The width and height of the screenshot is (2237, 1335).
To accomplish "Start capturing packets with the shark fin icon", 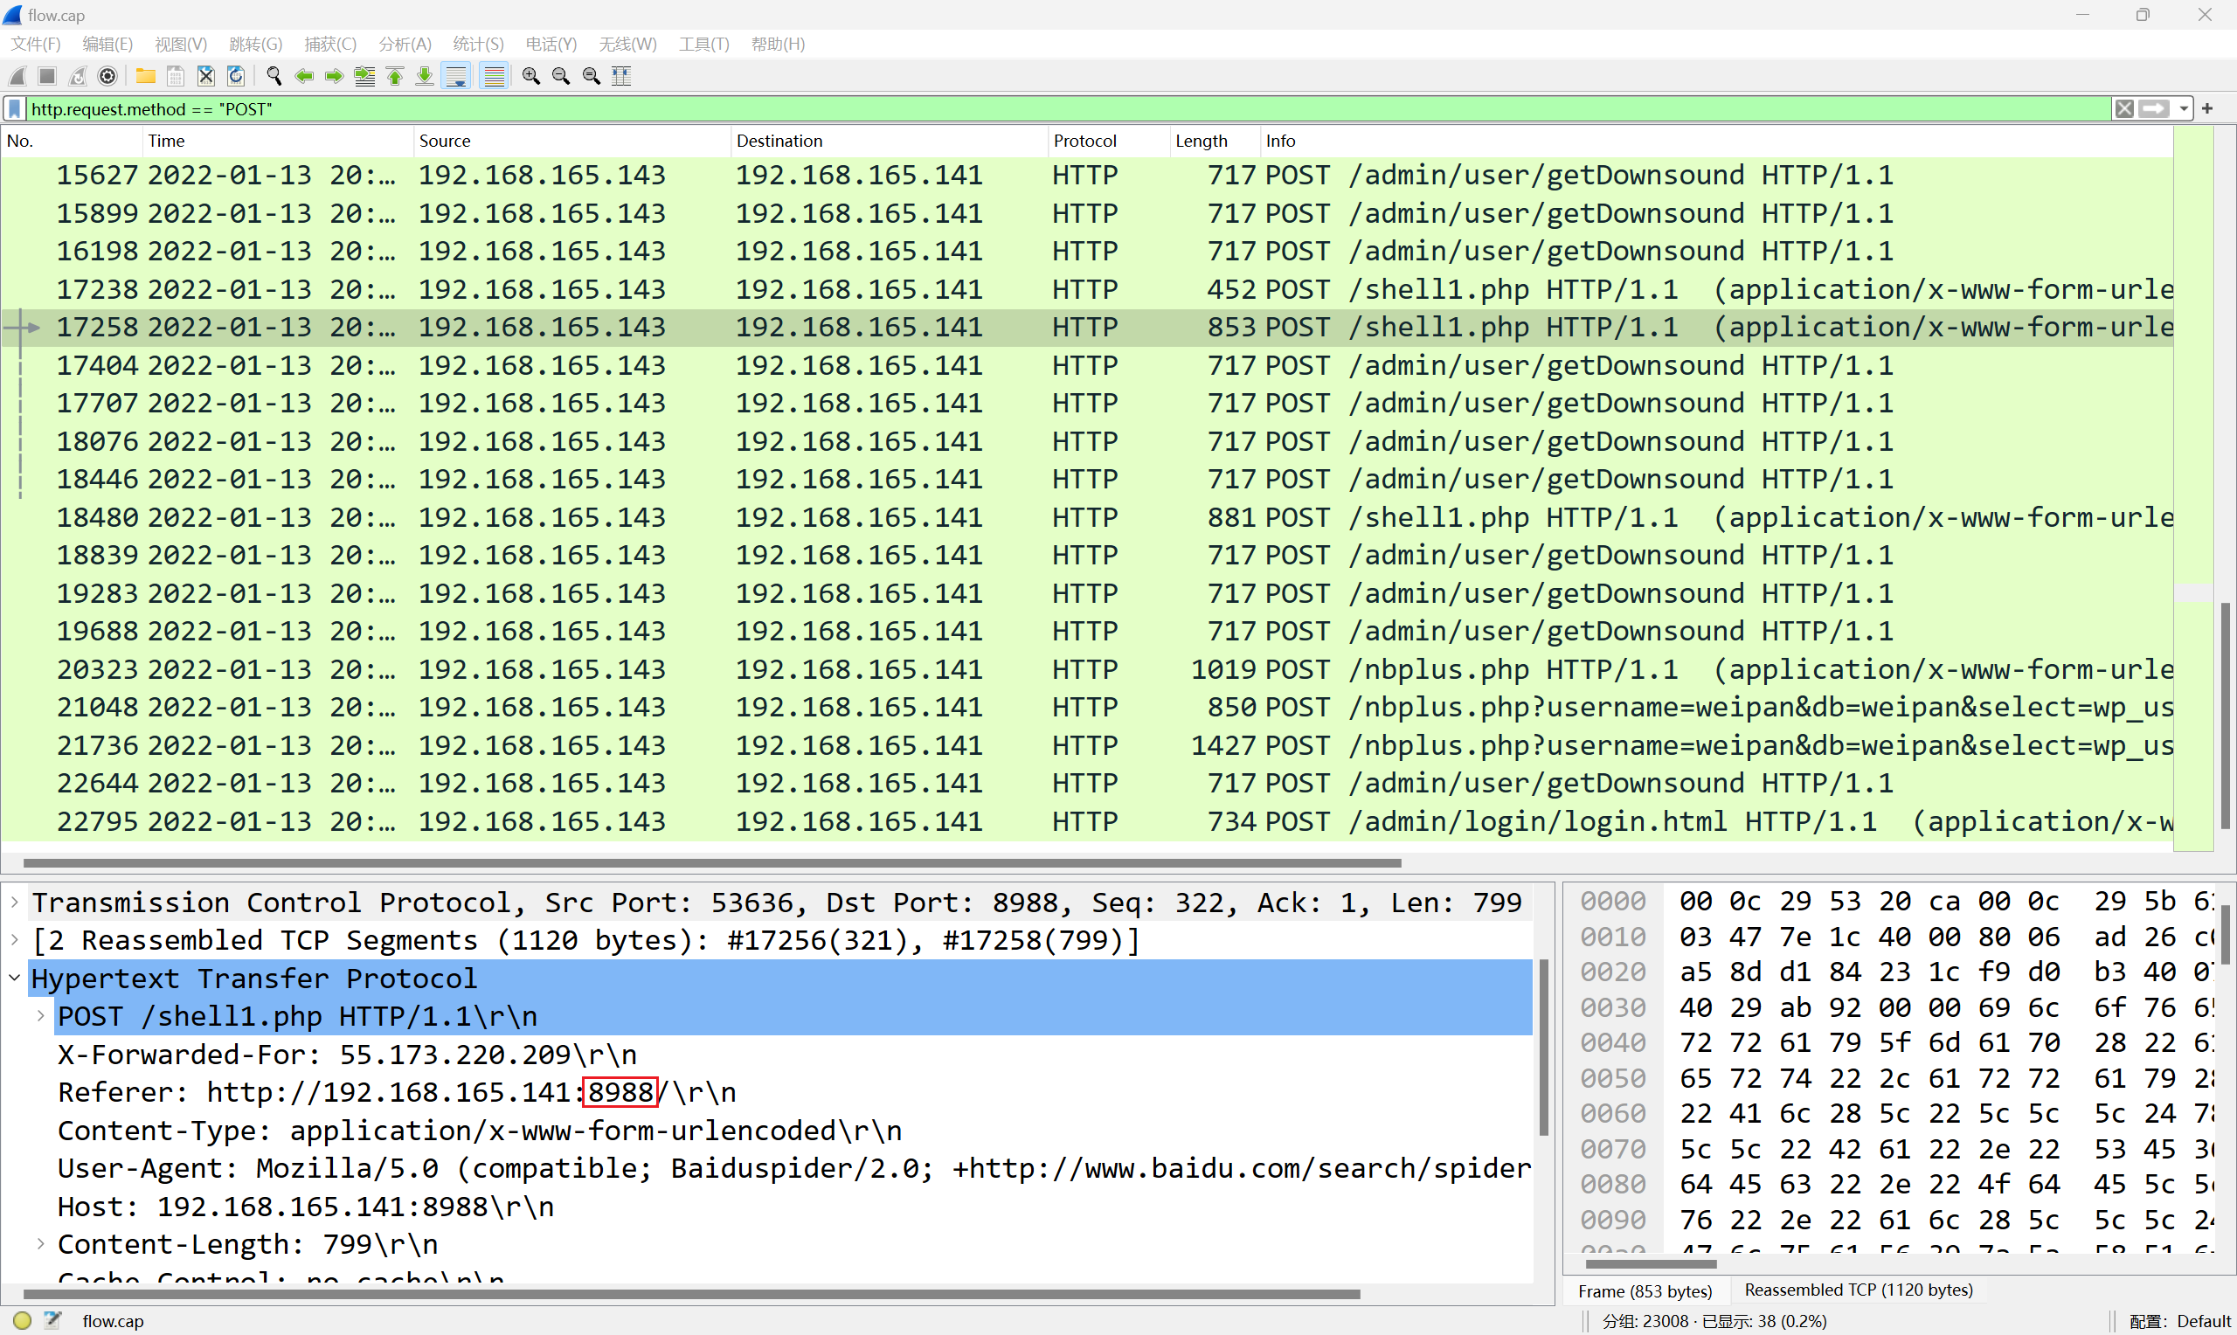I will tap(18, 77).
